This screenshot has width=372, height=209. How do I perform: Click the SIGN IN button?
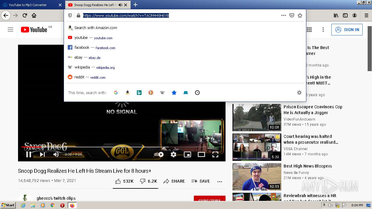[347, 30]
